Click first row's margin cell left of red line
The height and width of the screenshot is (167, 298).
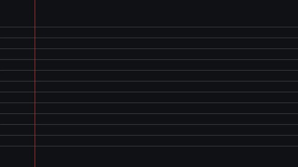point(17,32)
